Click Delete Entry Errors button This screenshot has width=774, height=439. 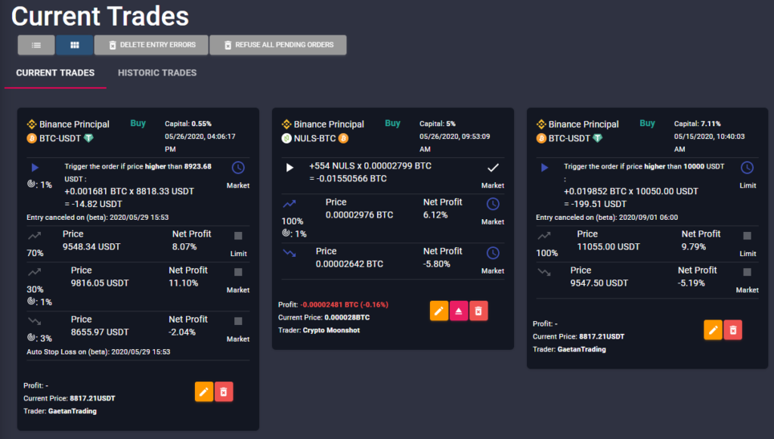click(x=150, y=45)
